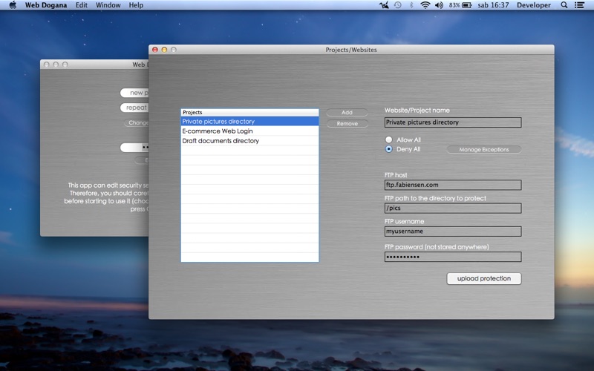Click repeat password field in background window
Viewport: 594px width, 371px height.
point(134,108)
